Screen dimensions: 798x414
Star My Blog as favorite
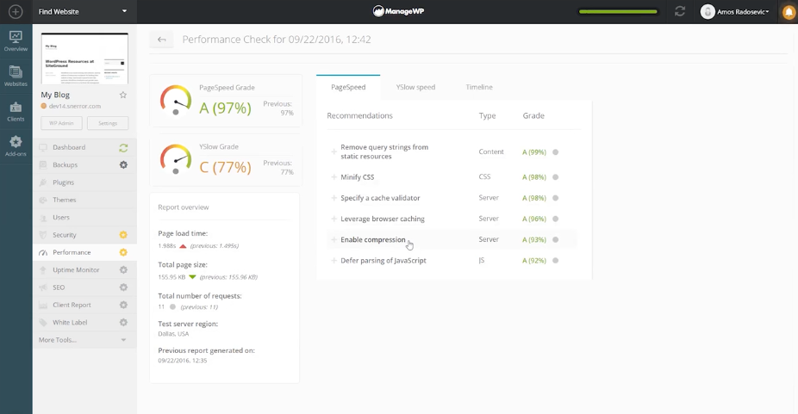point(123,95)
